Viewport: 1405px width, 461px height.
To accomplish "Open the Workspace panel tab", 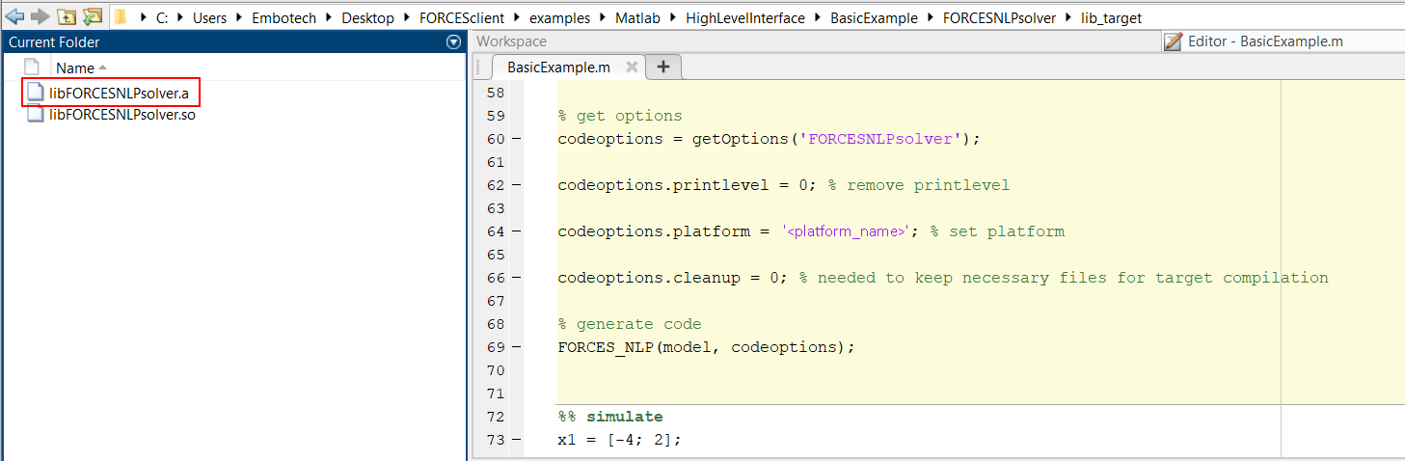I will [x=511, y=41].
